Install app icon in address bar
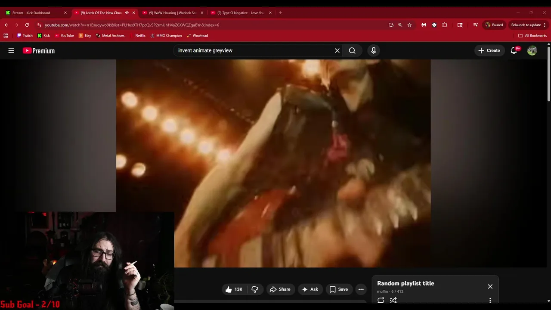The width and height of the screenshot is (551, 310). (391, 25)
